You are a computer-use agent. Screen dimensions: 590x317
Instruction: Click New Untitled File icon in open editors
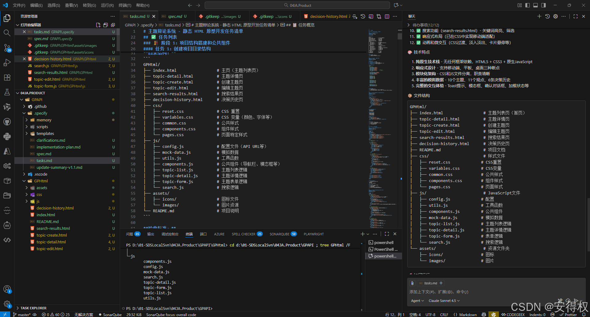click(x=98, y=25)
